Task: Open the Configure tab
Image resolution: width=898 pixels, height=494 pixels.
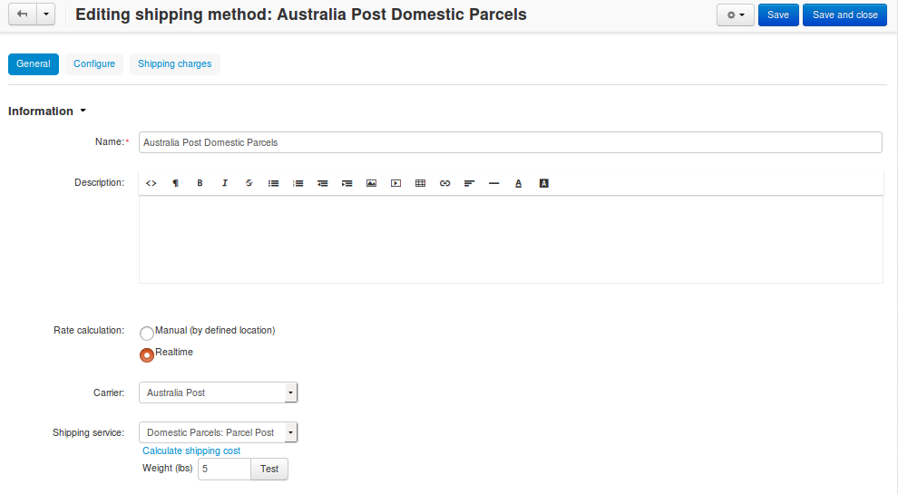Action: (94, 63)
